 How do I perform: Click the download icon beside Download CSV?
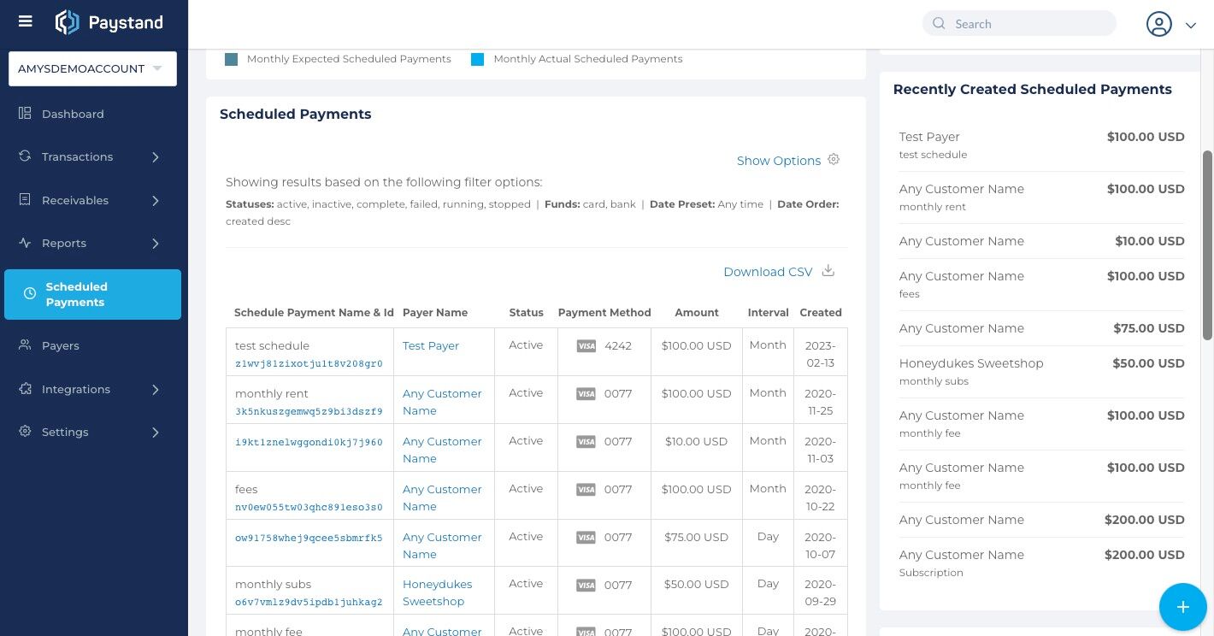(828, 271)
